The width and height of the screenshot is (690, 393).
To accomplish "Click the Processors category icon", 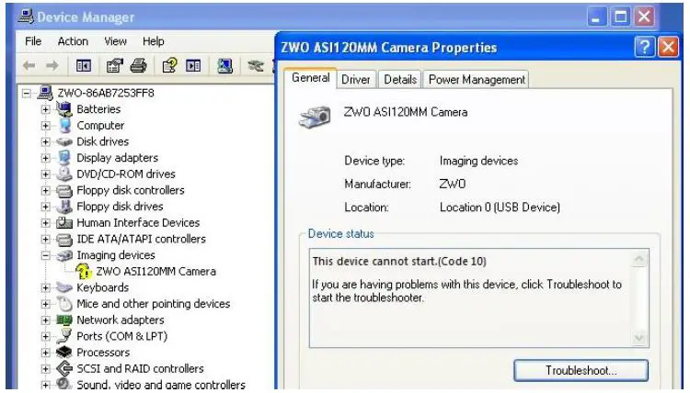I will coord(64,353).
